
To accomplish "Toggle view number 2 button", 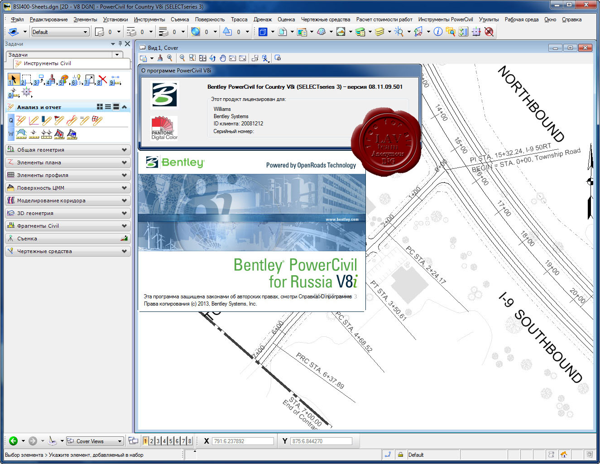I will point(152,441).
